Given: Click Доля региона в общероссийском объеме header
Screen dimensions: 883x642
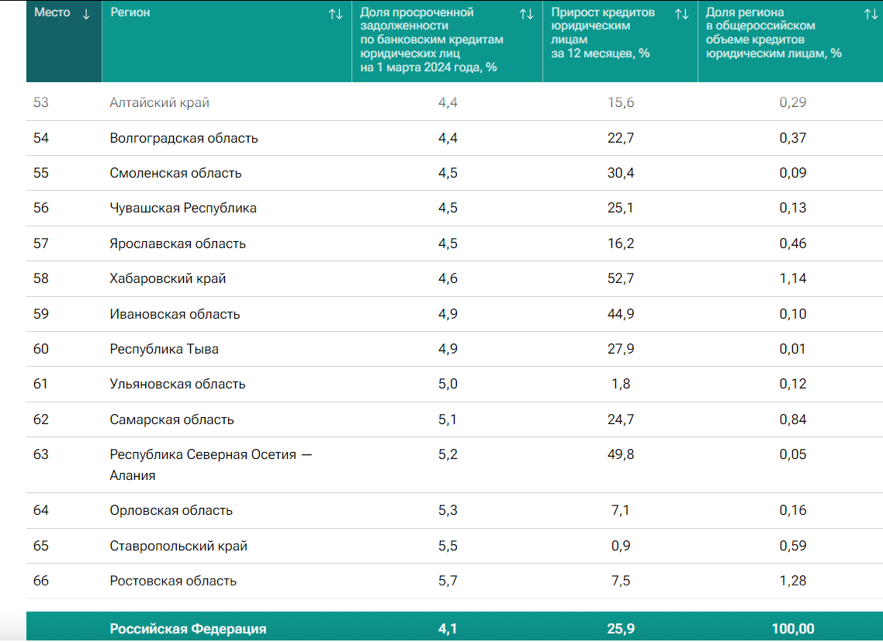Looking at the screenshot, I should (x=773, y=33).
